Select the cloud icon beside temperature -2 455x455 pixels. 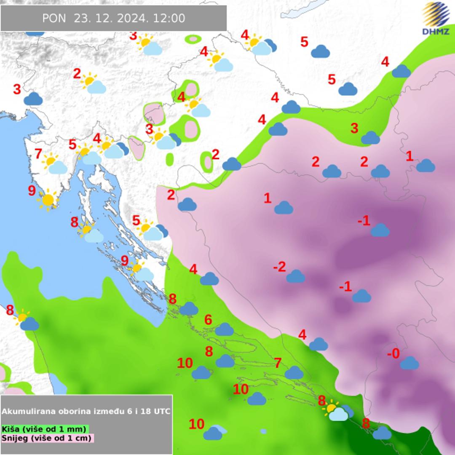(x=295, y=276)
